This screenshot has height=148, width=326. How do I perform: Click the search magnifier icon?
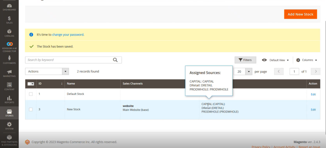click(x=115, y=60)
